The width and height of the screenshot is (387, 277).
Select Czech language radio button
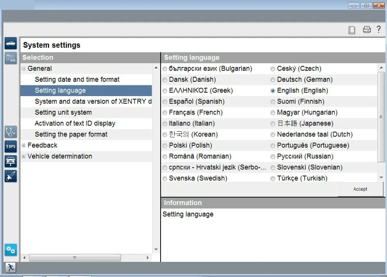(x=273, y=69)
